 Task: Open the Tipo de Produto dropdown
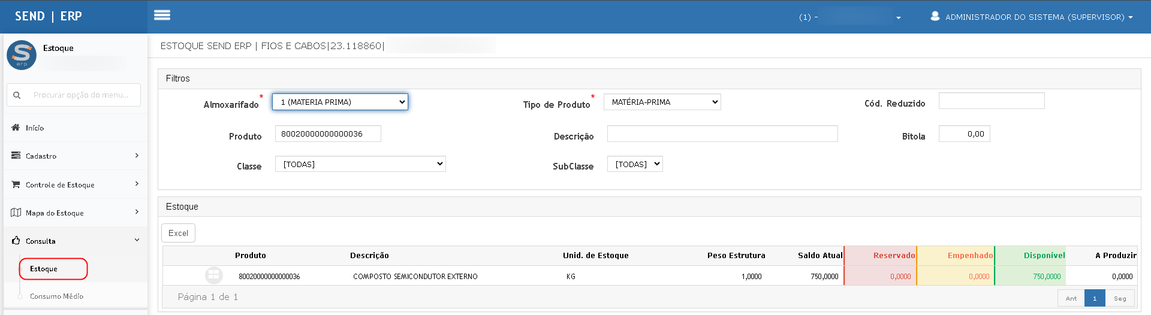[662, 102]
